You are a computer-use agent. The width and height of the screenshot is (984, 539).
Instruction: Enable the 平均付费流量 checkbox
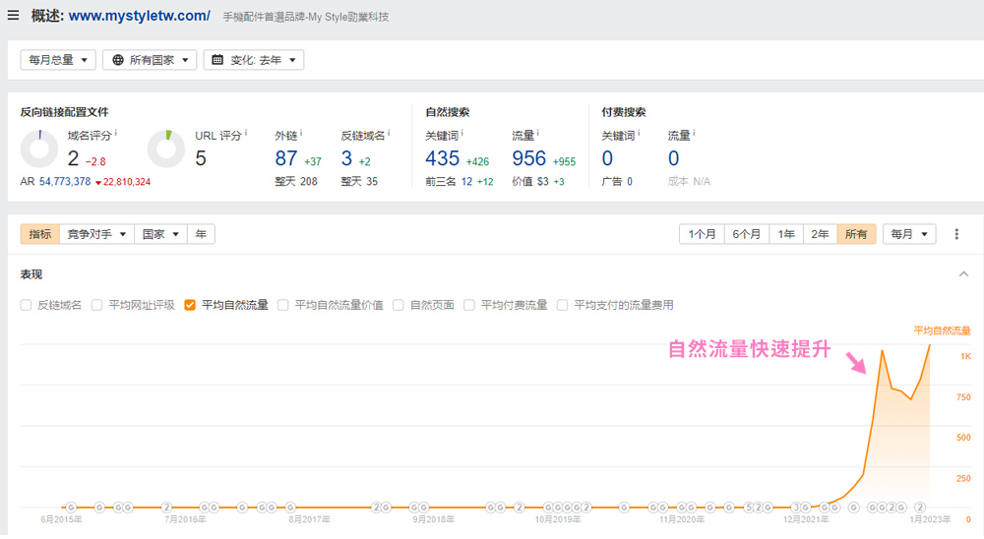(x=468, y=305)
